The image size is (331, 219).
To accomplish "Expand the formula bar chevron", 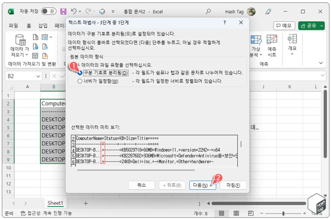I will 322,75.
